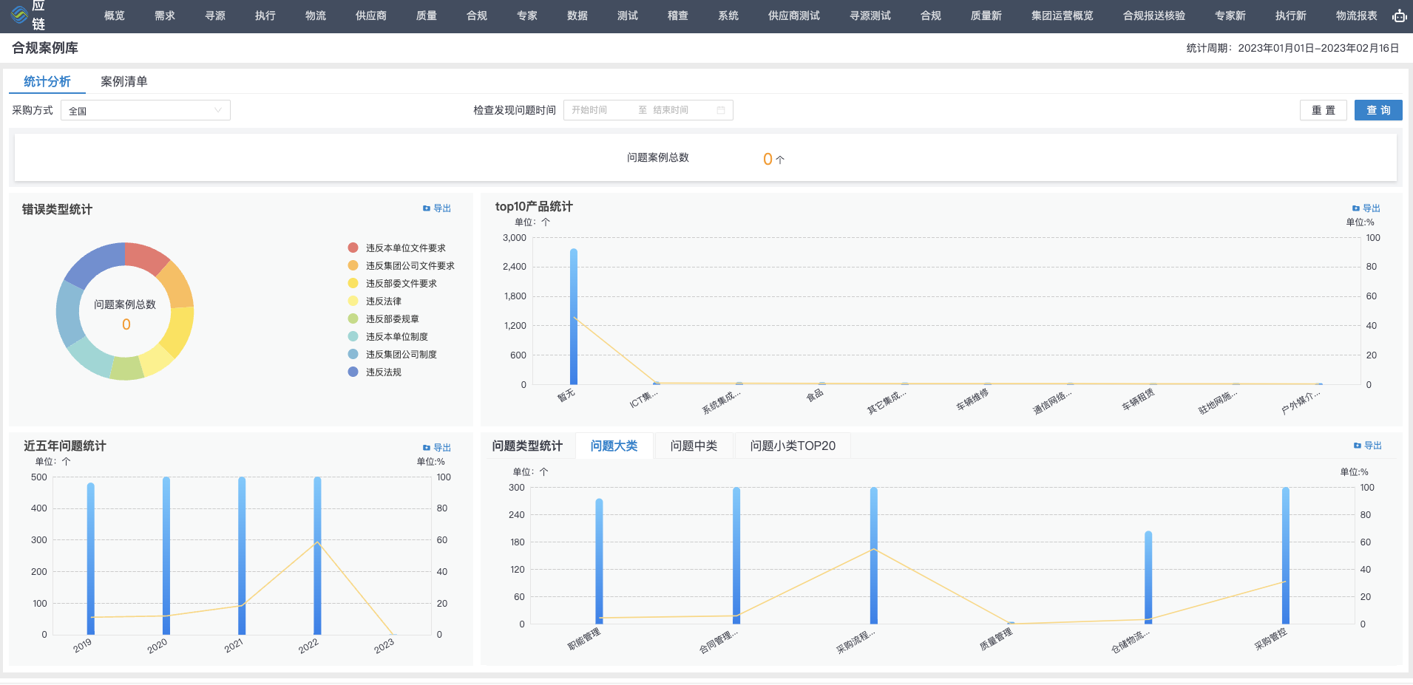
Task: Click the robot icon in top bar
Action: 1399,16
